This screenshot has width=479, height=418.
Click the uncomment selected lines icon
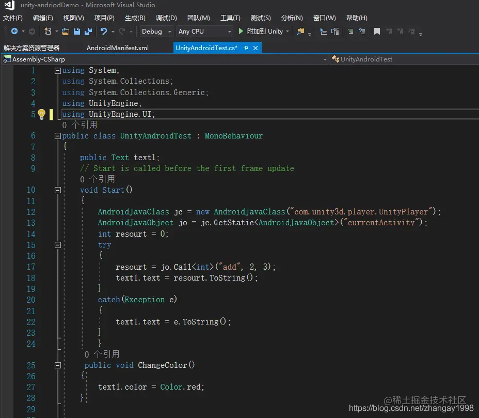pos(362,31)
